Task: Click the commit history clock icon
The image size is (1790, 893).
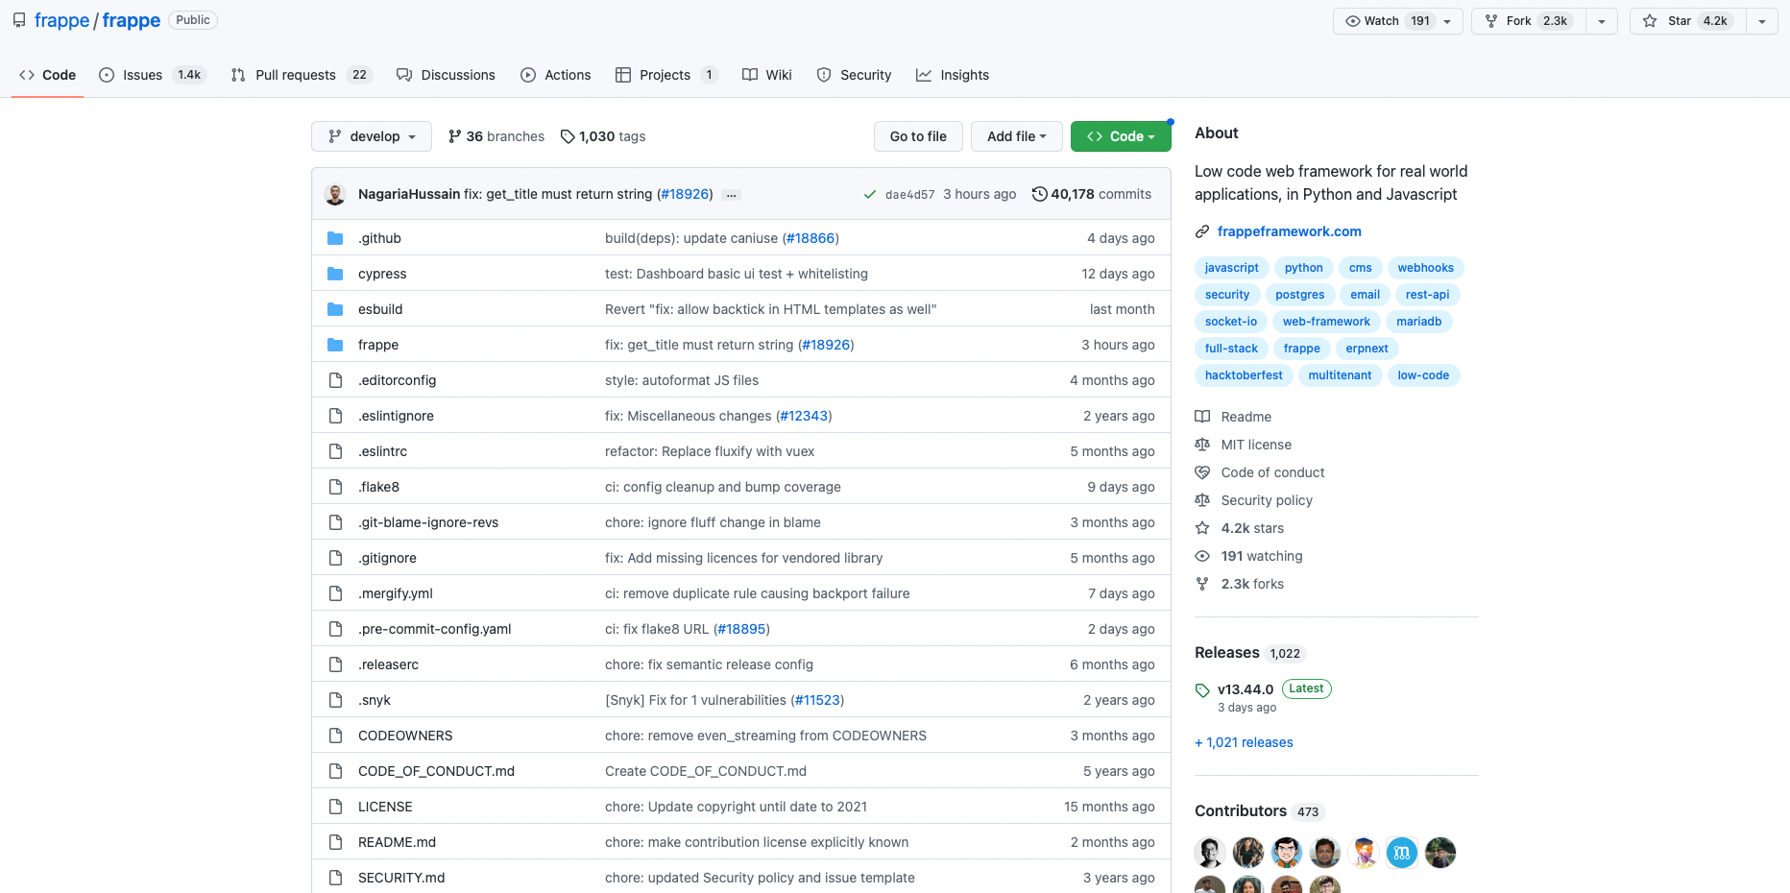Action: click(1039, 194)
